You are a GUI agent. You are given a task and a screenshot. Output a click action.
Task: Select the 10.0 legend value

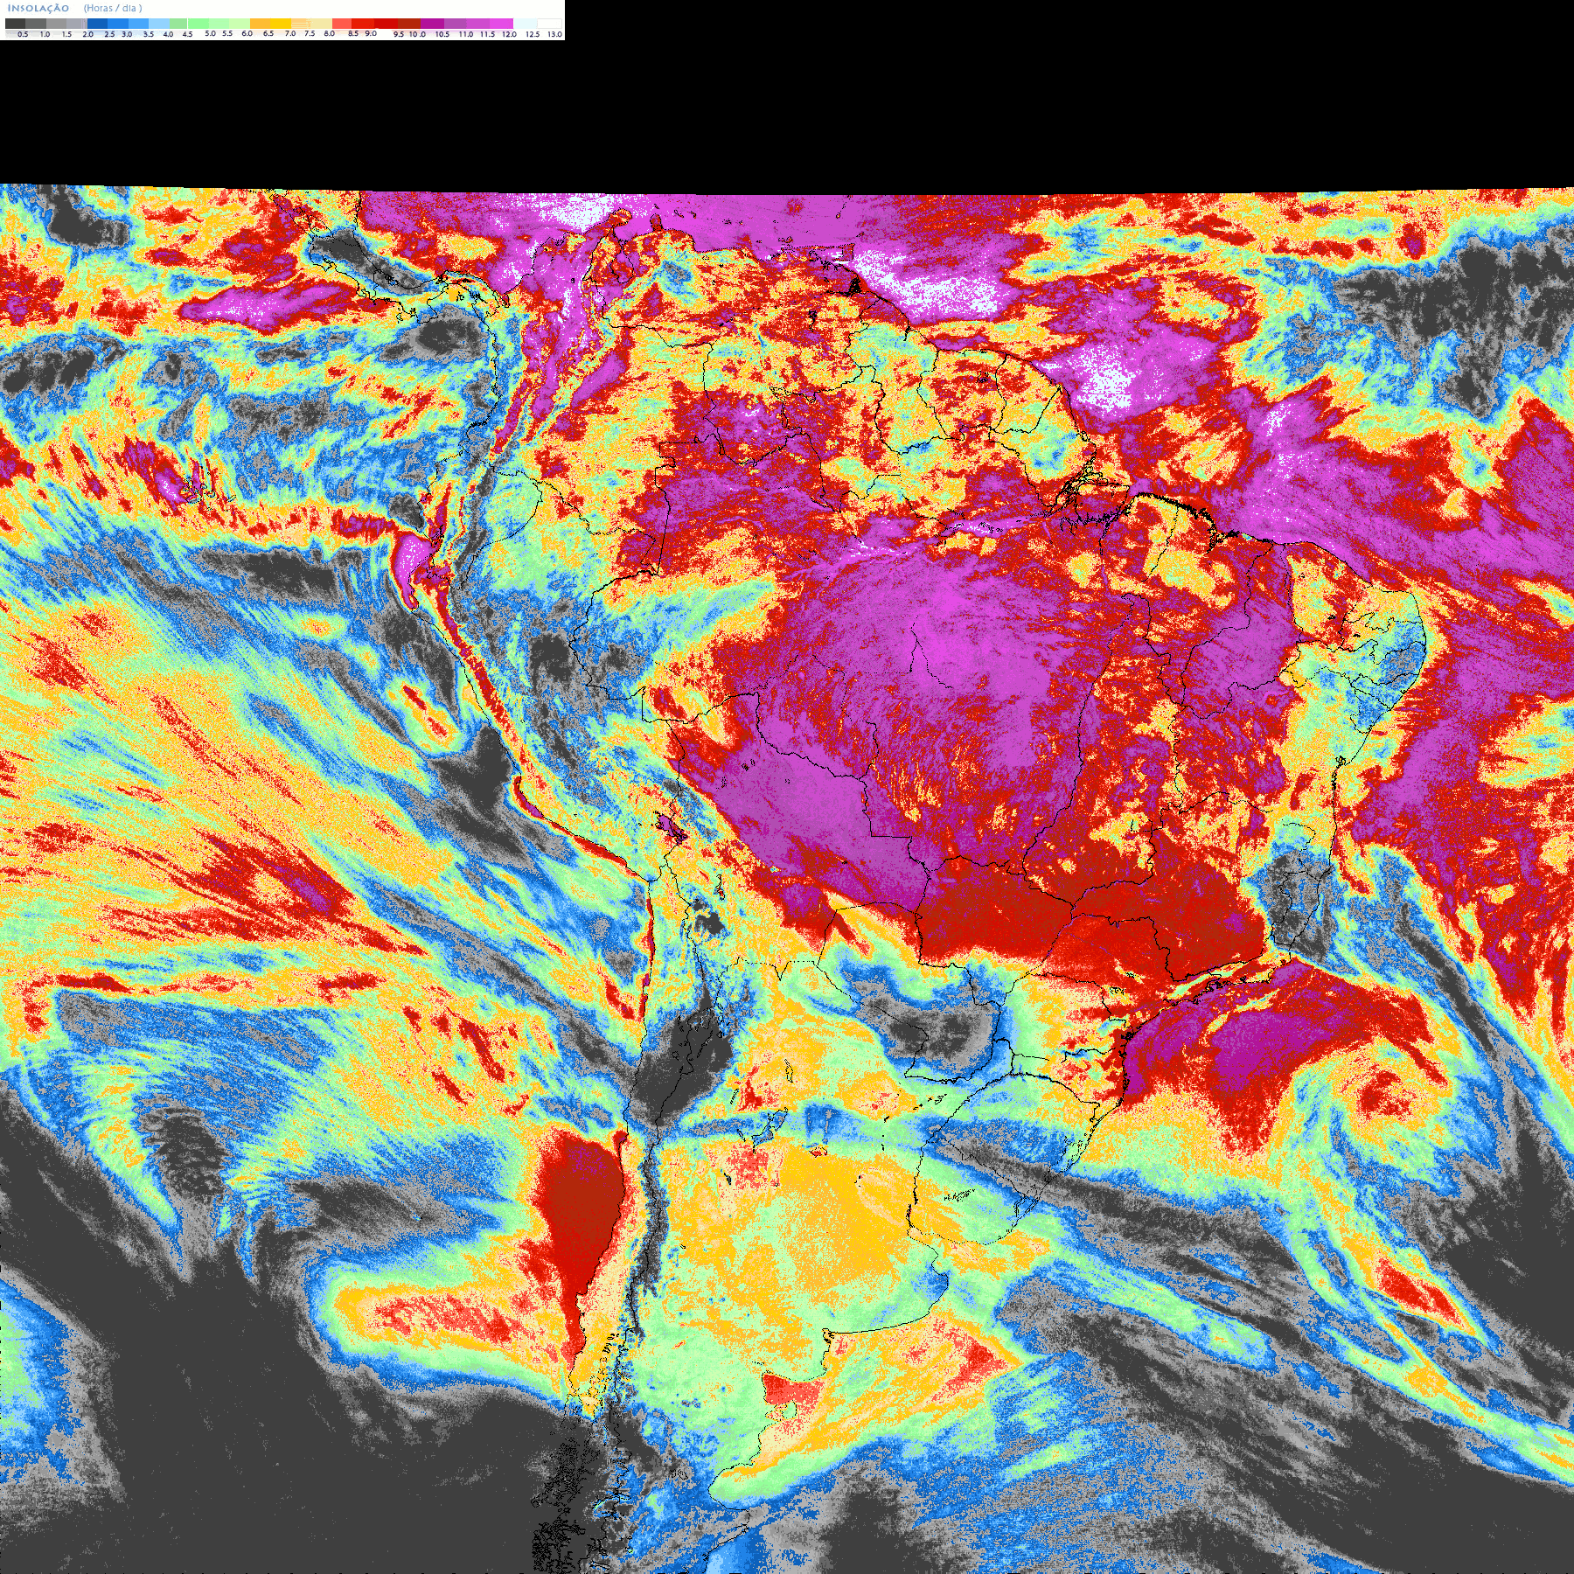click(417, 34)
